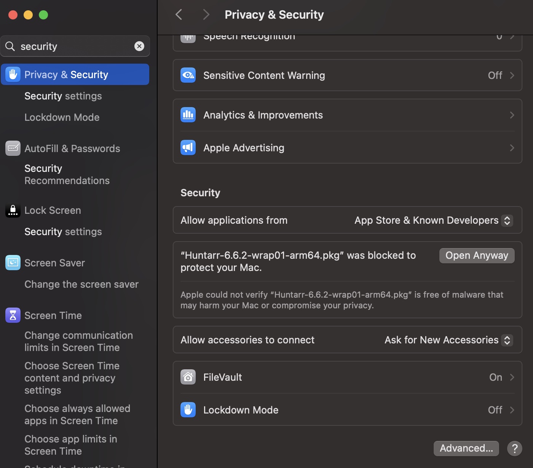533x468 pixels.
Task: Open help with the question mark button
Action: [514, 448]
